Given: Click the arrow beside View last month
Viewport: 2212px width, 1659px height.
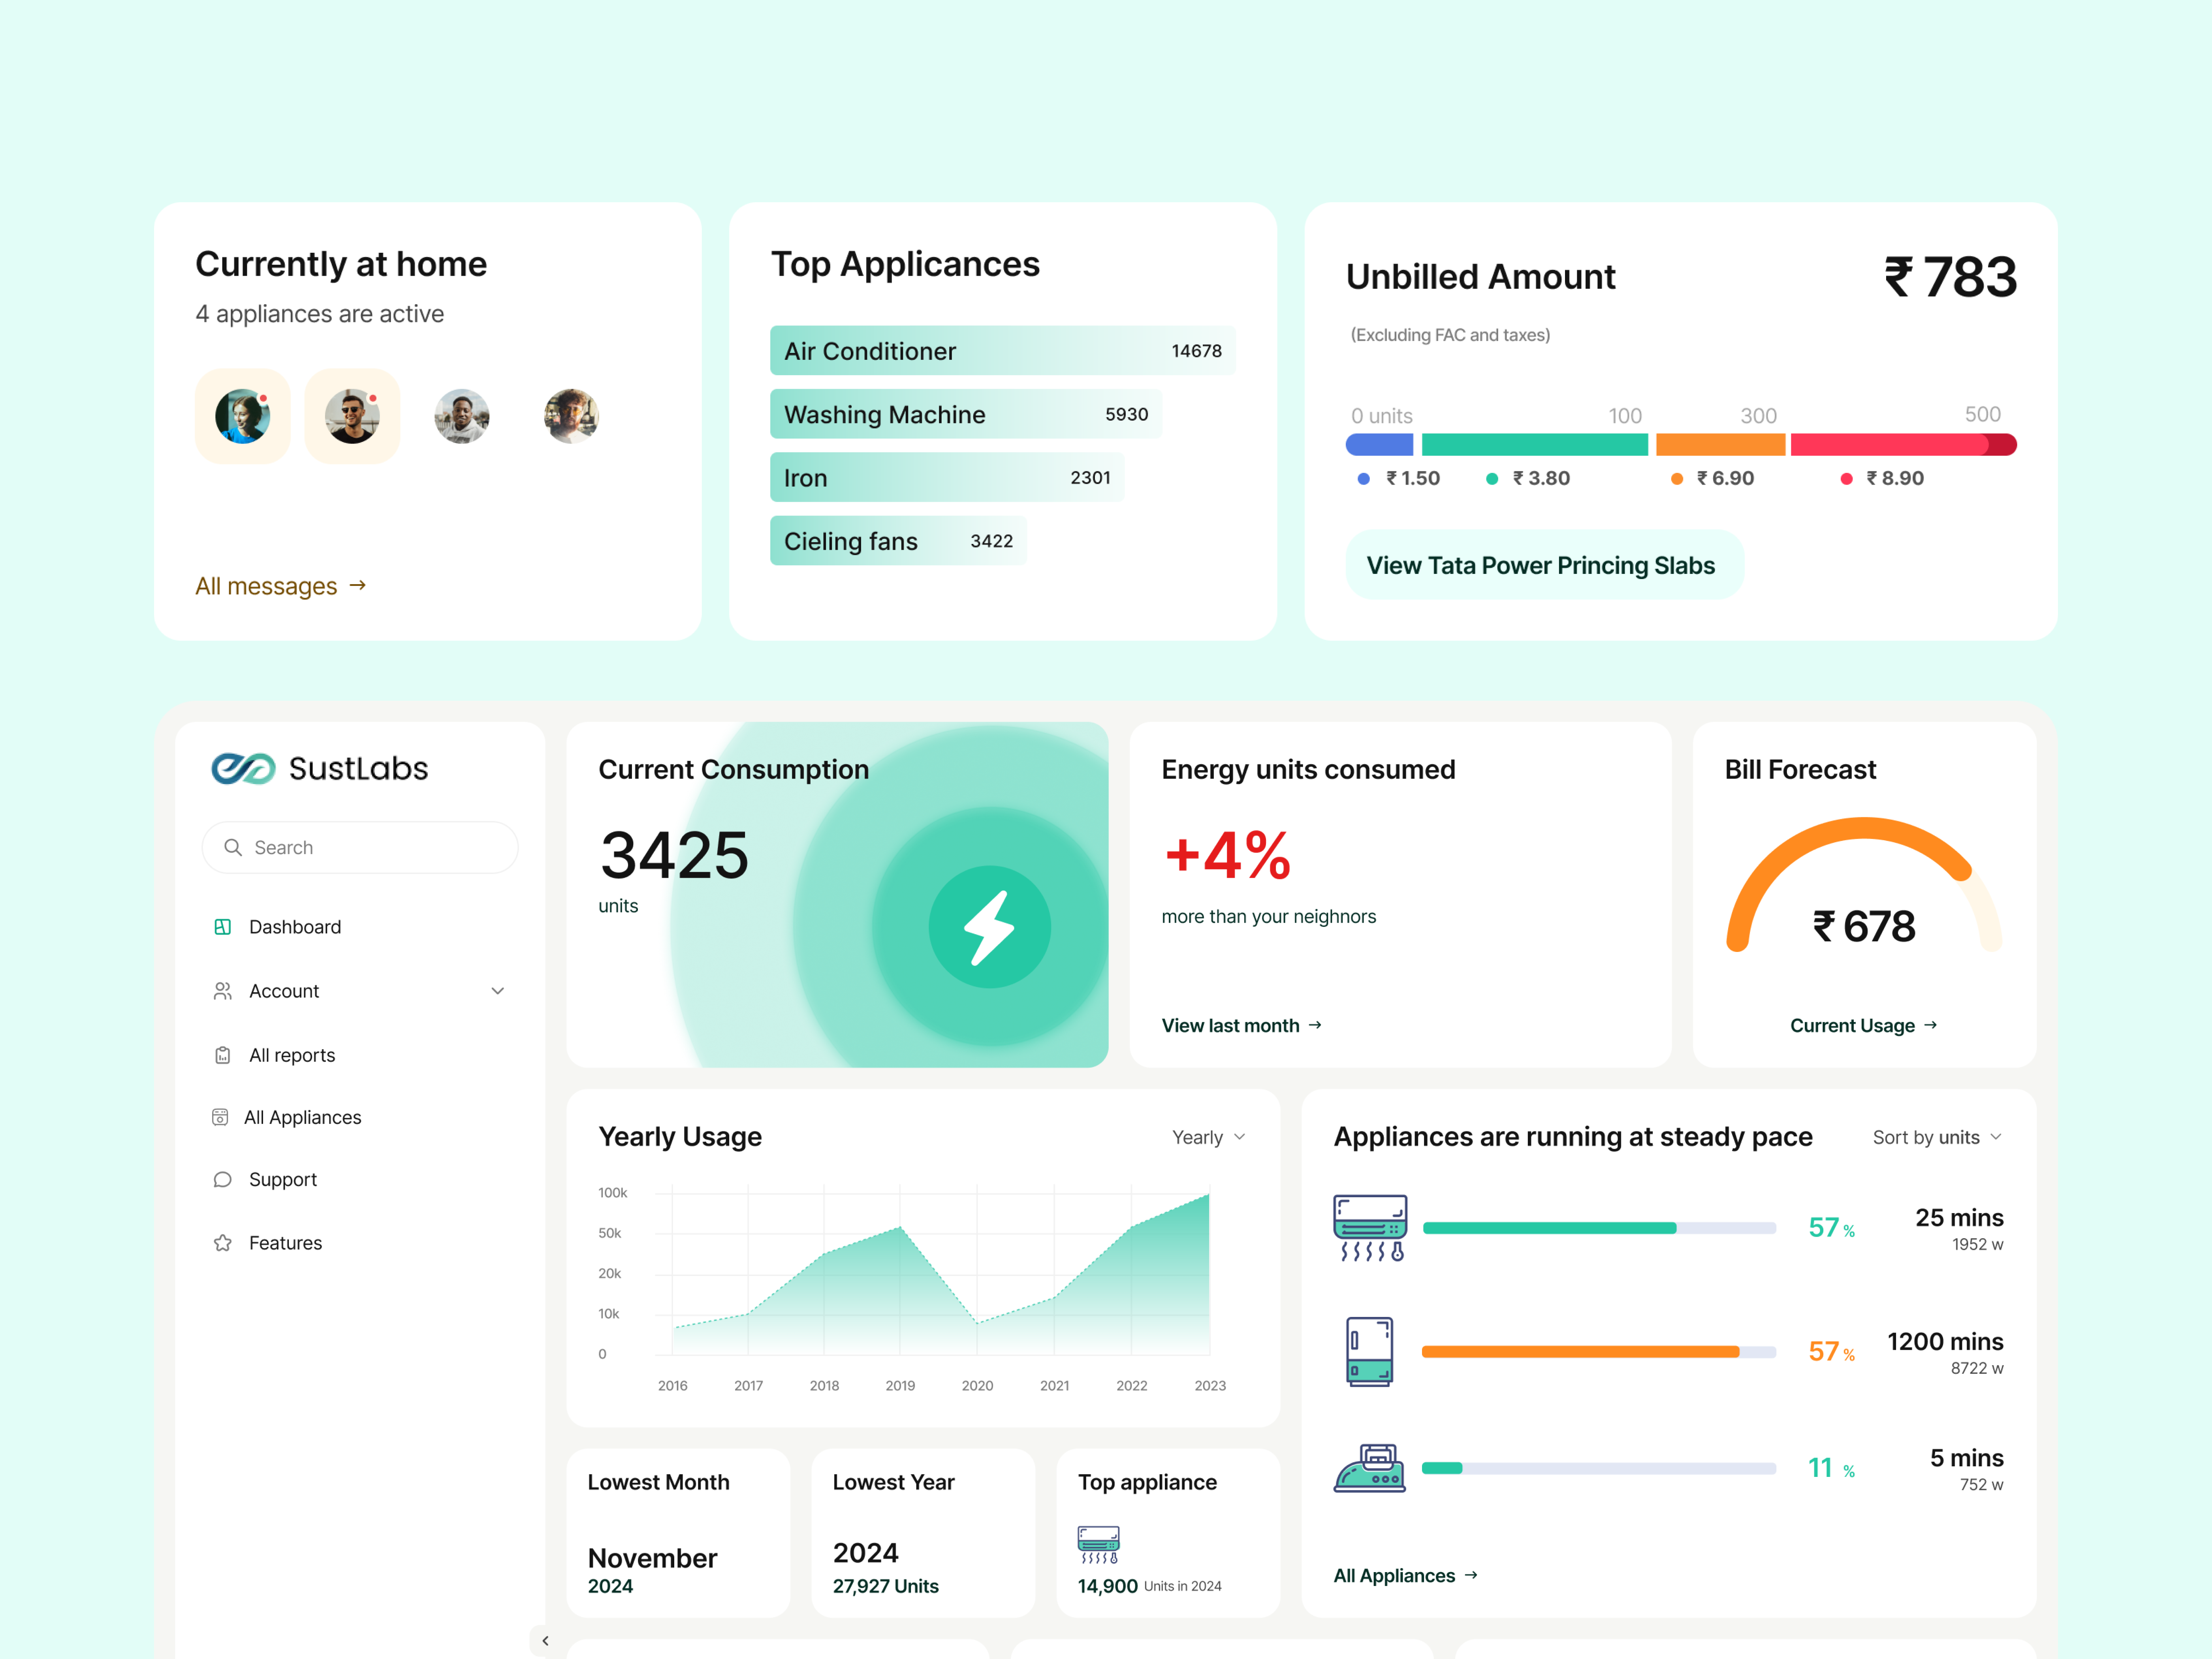Looking at the screenshot, I should point(1315,1025).
